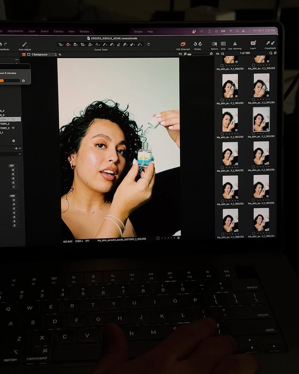Open Control Center in menu bar
299x374 pixels.
click(243, 31)
